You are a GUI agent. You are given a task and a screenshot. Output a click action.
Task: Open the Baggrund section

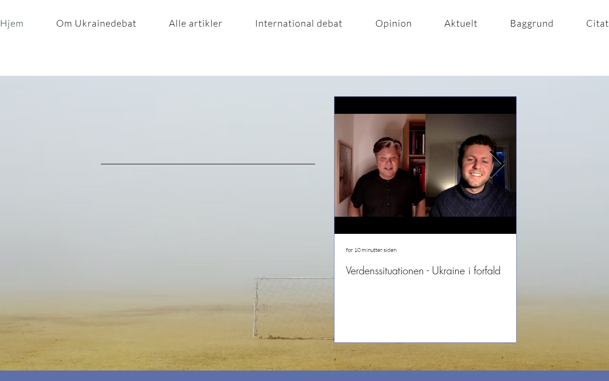click(532, 23)
